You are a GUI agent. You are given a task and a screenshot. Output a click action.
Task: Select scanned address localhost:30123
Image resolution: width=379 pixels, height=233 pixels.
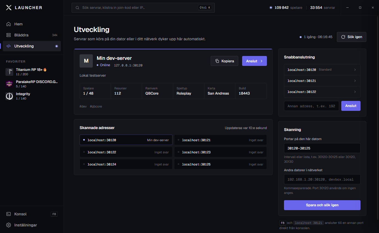[220, 152]
